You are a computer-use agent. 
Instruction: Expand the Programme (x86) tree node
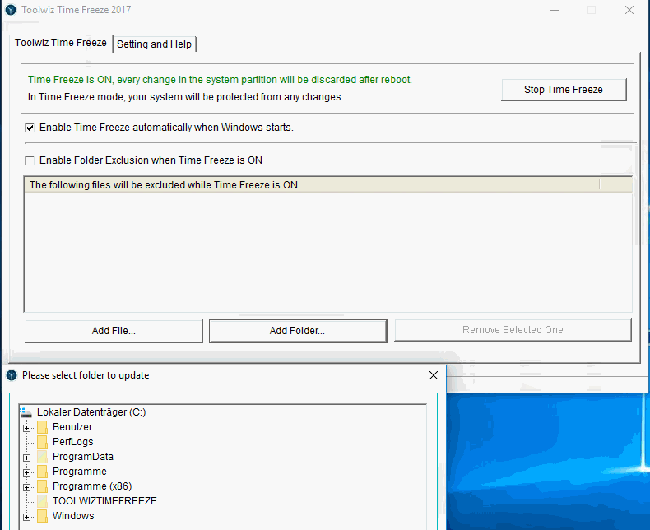pyautogui.click(x=27, y=487)
